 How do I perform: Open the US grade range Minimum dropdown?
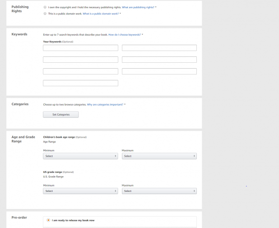[x=80, y=191]
